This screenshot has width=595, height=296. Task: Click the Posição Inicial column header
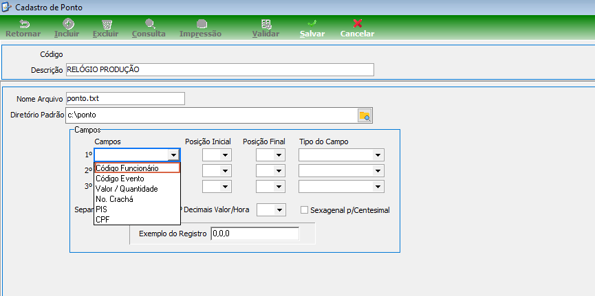(208, 141)
